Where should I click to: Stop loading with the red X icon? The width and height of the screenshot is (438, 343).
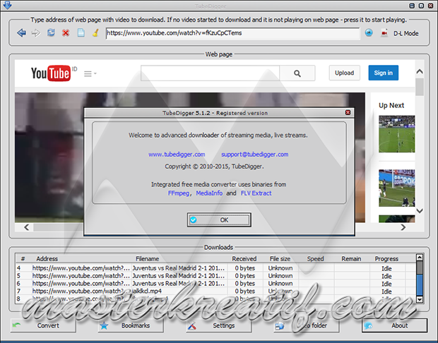point(66,33)
